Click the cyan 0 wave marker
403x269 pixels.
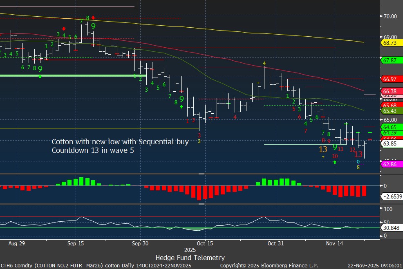click(358, 162)
